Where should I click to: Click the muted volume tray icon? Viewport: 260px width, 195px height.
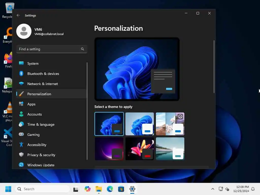click(227, 189)
